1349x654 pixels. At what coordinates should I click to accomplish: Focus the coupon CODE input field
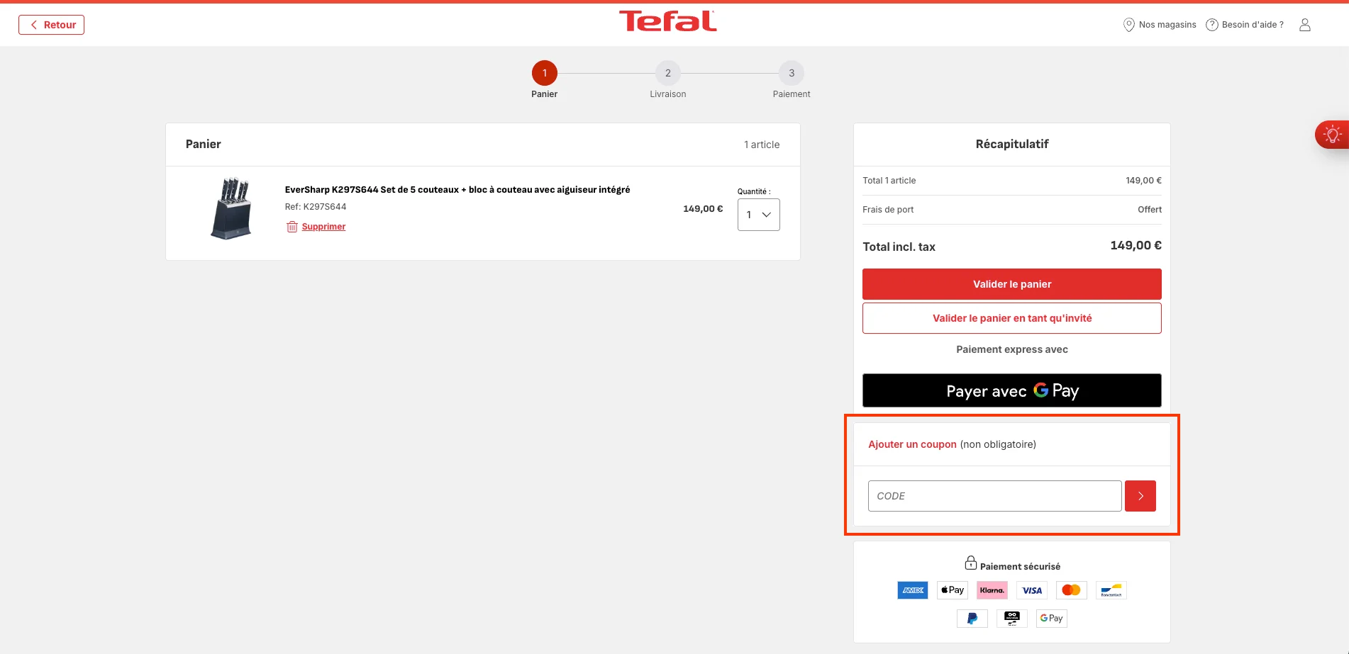coord(994,496)
